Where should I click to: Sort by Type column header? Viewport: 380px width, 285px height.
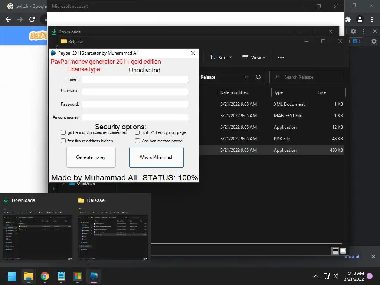[x=294, y=92]
